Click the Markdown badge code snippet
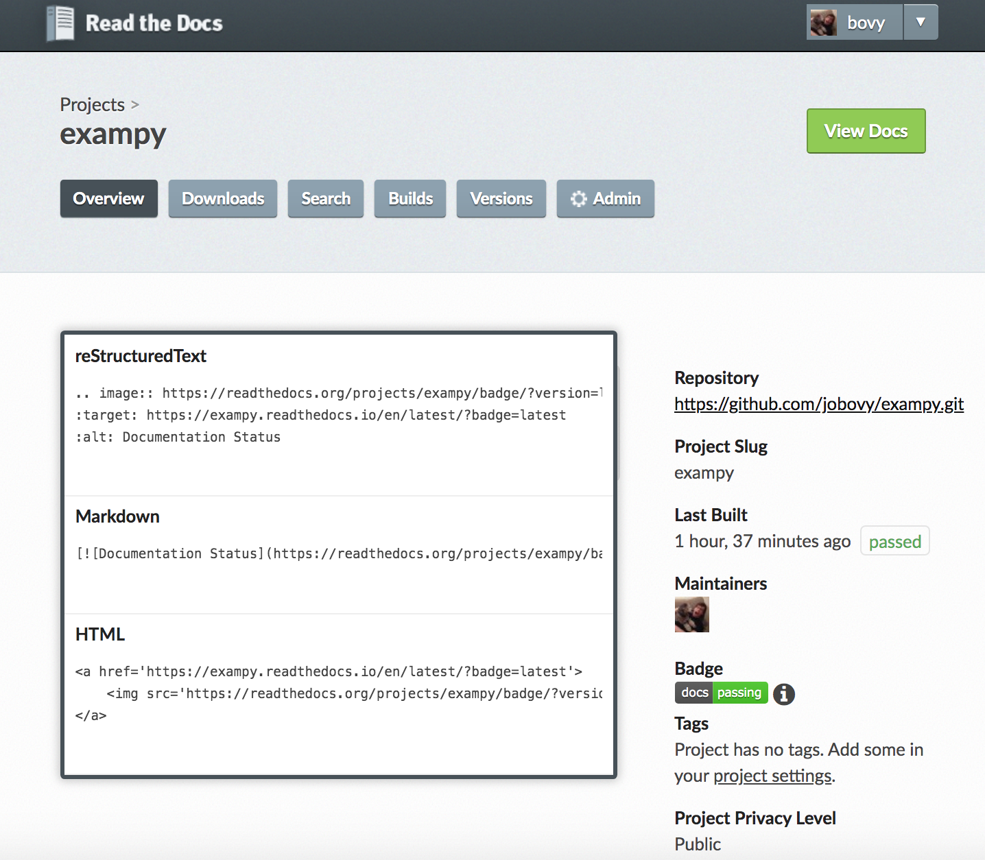985x860 pixels. (x=339, y=553)
